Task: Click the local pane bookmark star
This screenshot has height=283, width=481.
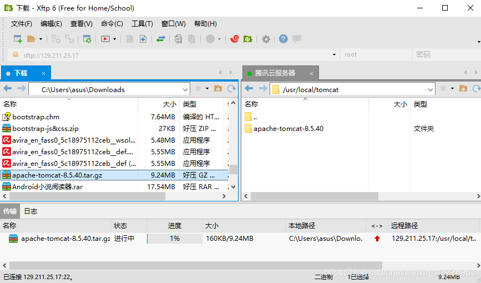Action: coord(198,89)
